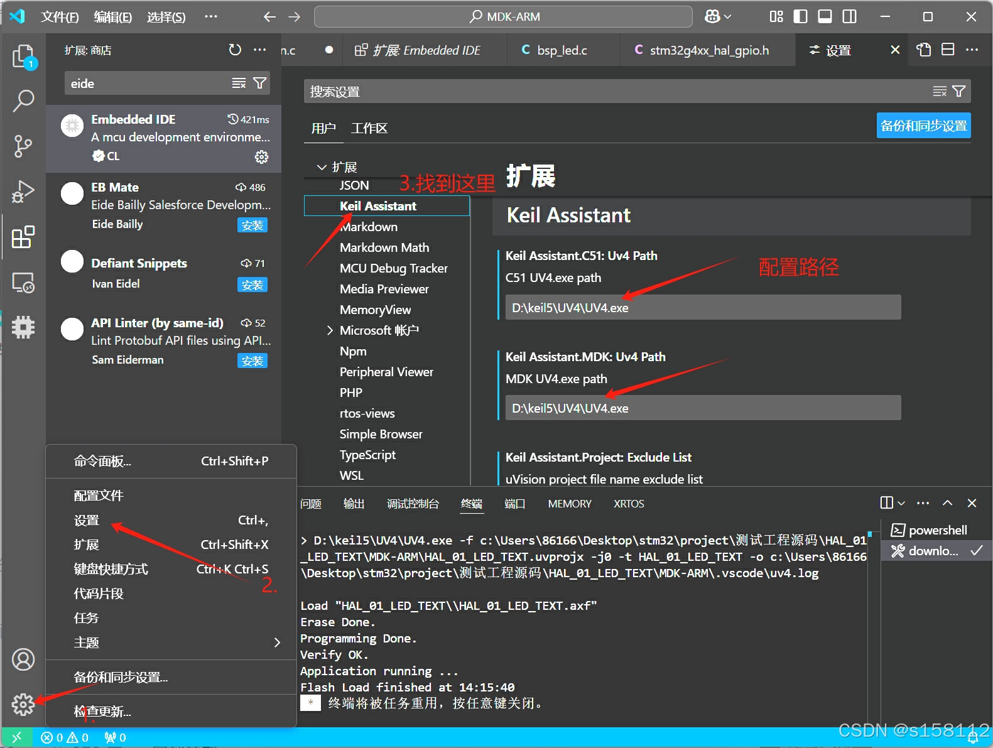Go forward with navigation arrow
Image resolution: width=993 pixels, height=748 pixels.
click(x=294, y=17)
